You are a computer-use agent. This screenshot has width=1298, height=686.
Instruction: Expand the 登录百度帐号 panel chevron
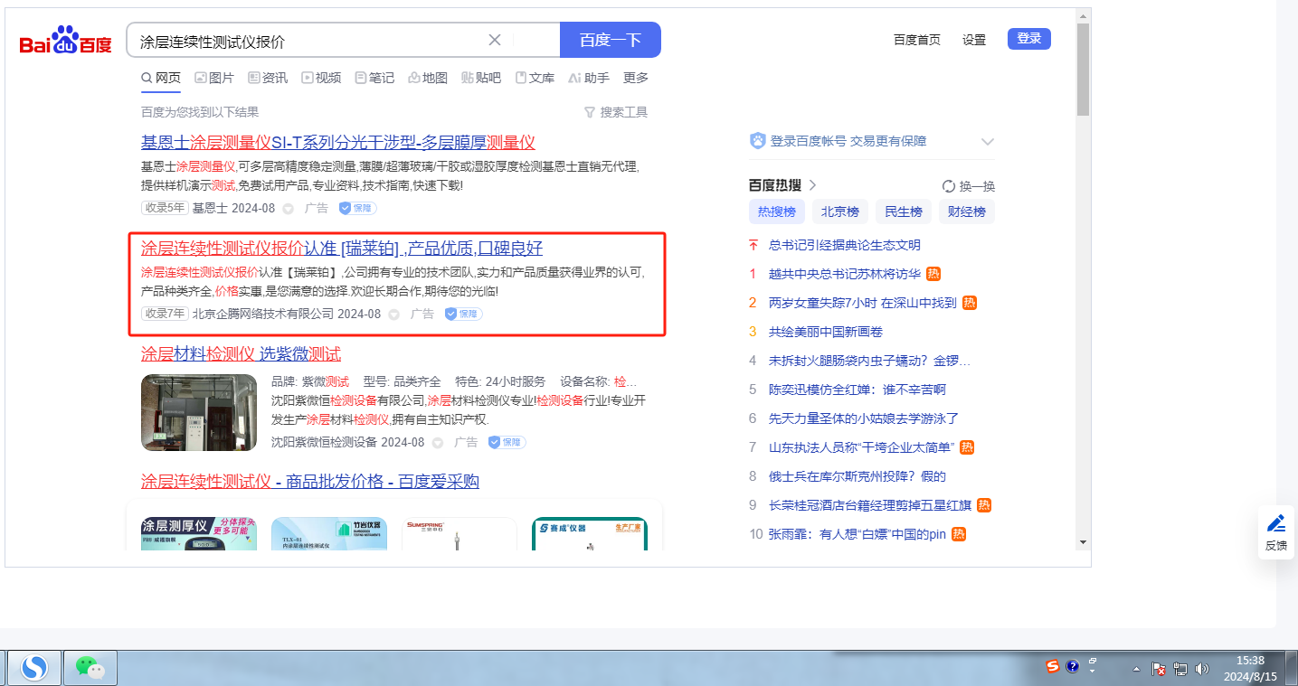pos(988,142)
